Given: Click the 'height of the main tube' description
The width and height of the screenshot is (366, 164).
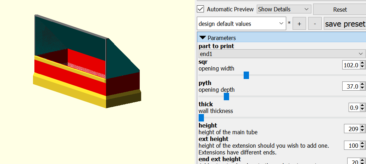Looking at the screenshot, I should coord(228,132).
